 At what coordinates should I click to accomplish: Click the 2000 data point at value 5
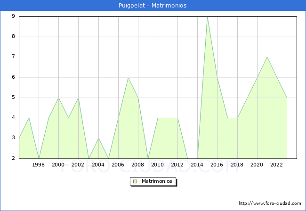(x=58, y=98)
